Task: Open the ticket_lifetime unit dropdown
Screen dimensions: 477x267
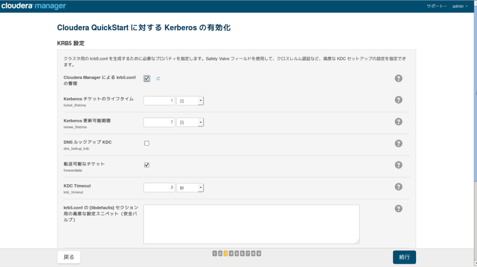Action: click(190, 101)
